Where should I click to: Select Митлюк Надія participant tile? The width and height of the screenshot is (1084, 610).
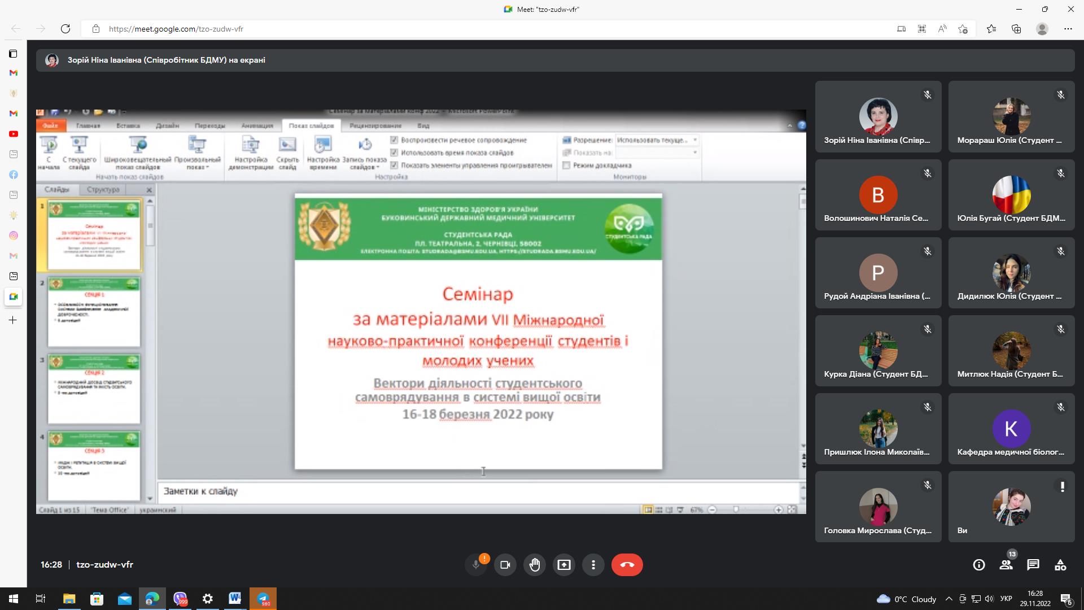coord(1011,351)
